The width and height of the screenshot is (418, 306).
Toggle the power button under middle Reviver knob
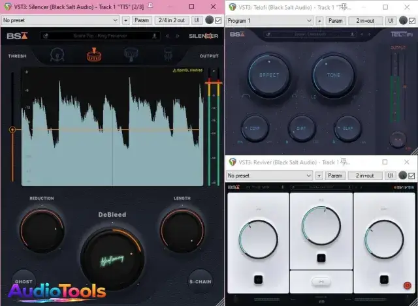[321, 258]
